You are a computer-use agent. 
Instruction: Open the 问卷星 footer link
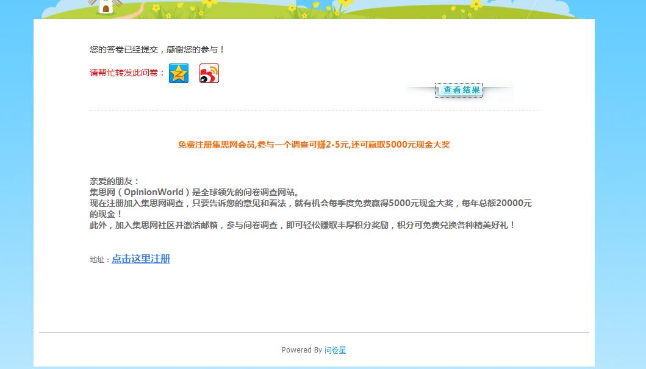coord(336,350)
